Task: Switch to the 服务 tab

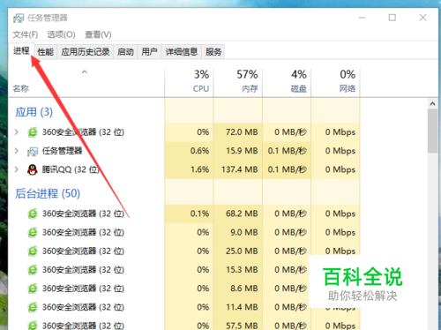Action: (x=213, y=52)
